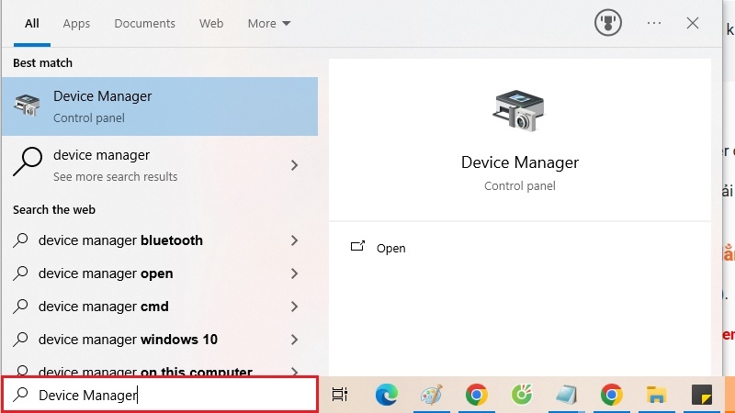The width and height of the screenshot is (735, 413).
Task: Choose the 'device manager windows 10' suggestion
Action: (160, 340)
